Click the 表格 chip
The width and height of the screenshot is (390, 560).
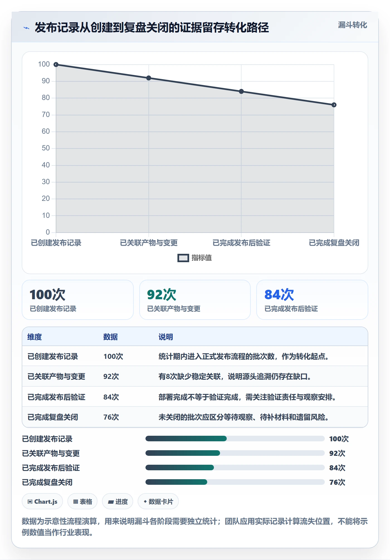pyautogui.click(x=82, y=501)
